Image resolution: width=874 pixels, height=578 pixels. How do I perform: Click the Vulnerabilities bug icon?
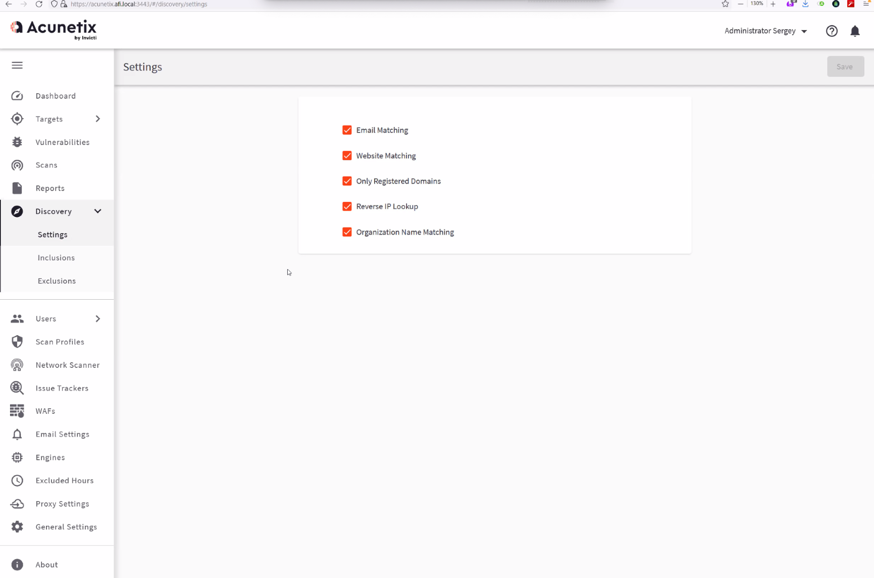pyautogui.click(x=17, y=142)
